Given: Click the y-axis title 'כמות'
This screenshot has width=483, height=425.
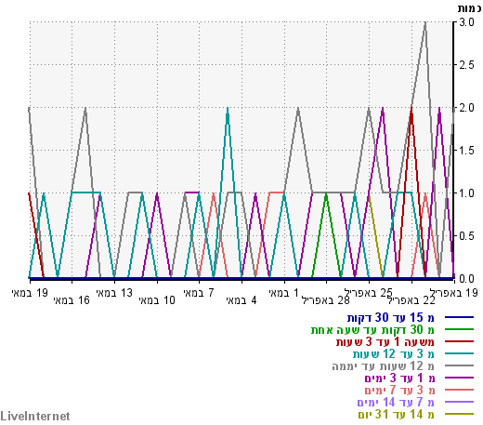Looking at the screenshot, I should (x=469, y=8).
